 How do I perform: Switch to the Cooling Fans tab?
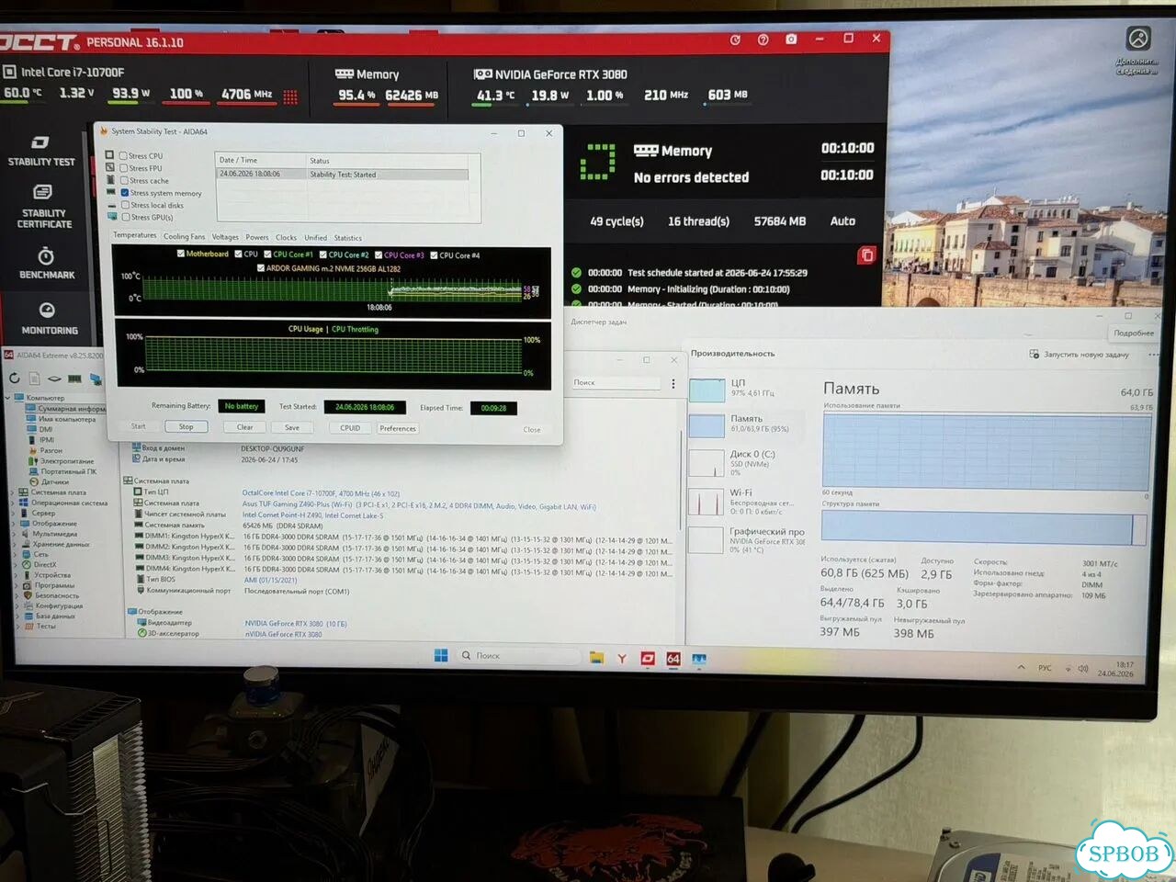pyautogui.click(x=185, y=236)
